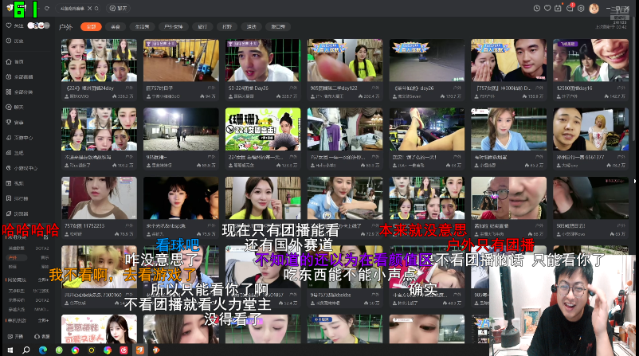Expand the 'all' link beside the online games heading
Viewport: 639px width, 356px height.
43,280
